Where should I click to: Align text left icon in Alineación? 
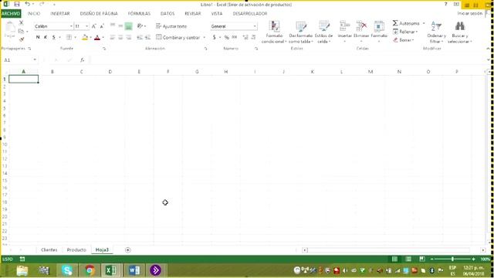pyautogui.click(x=113, y=37)
